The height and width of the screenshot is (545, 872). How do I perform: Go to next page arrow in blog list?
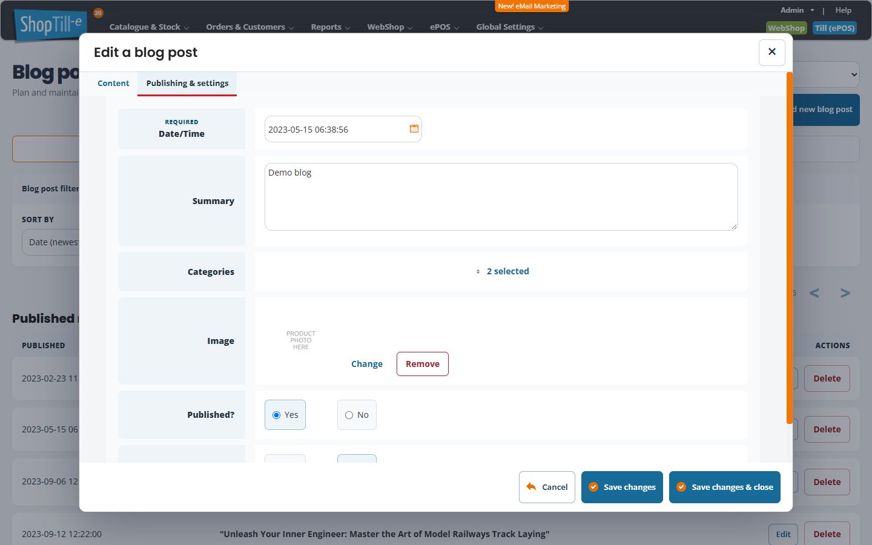click(x=845, y=293)
